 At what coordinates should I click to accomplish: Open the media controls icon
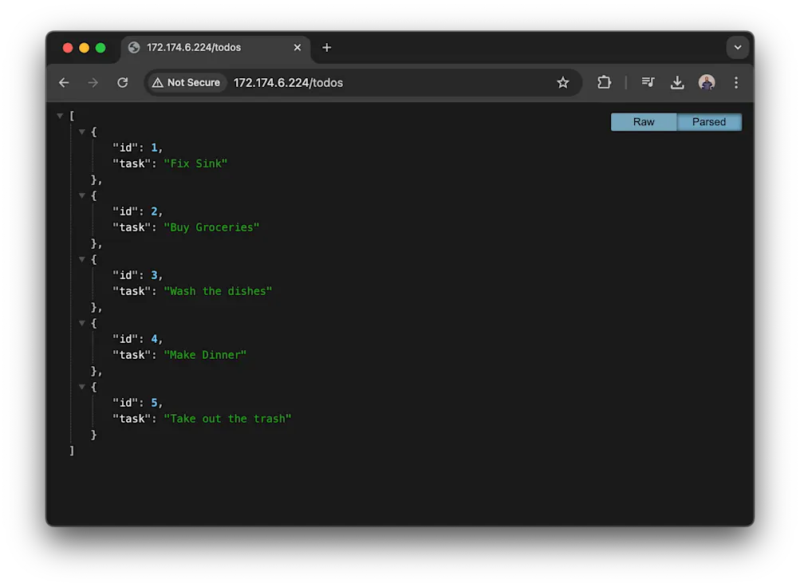648,82
